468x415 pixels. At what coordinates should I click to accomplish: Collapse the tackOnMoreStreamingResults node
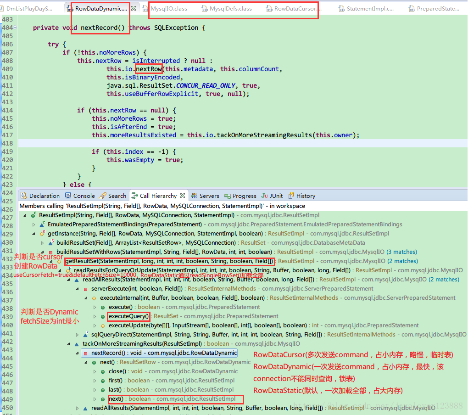[69, 344]
